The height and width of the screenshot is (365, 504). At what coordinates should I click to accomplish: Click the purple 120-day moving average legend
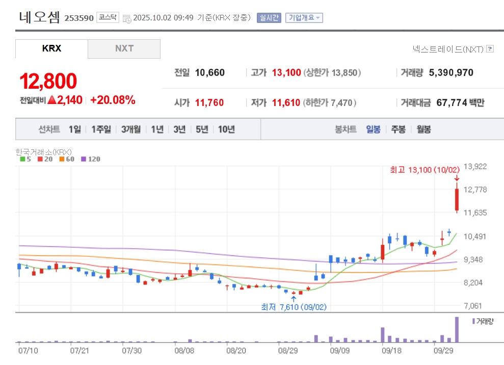(x=90, y=159)
